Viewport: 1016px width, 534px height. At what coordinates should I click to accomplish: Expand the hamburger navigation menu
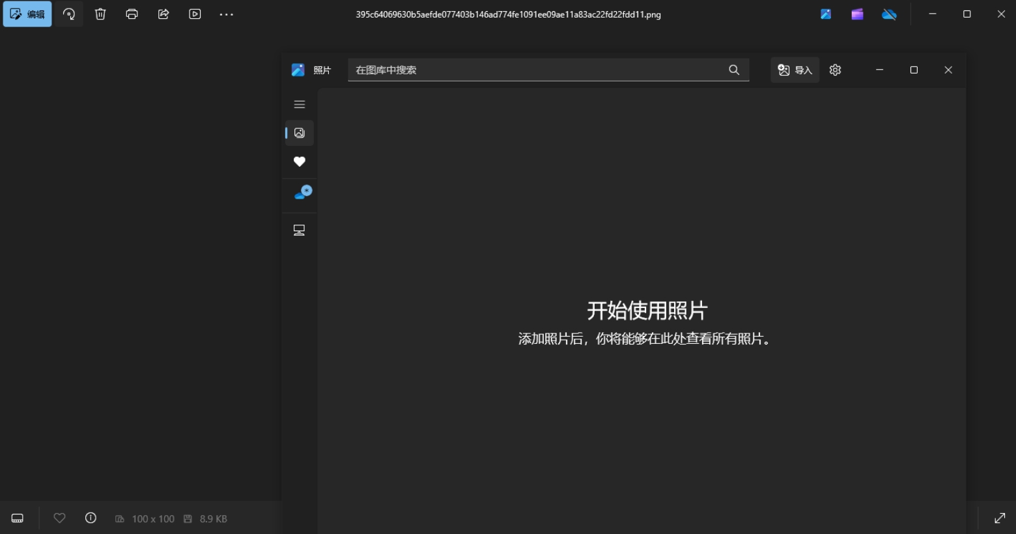click(300, 104)
